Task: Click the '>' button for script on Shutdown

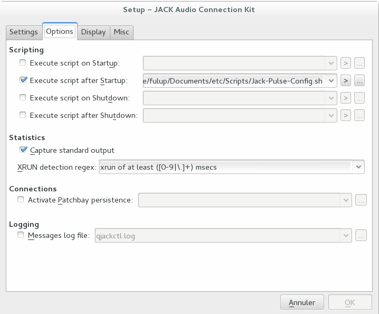Action: (346, 98)
